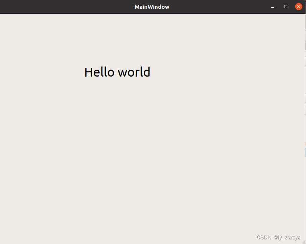
Task: Click the Hello world label
Action: (x=117, y=72)
